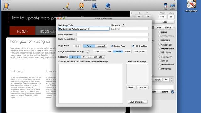The image size is (201, 113).
Task: Click the Height value field showing 66
Action: click(171, 17)
